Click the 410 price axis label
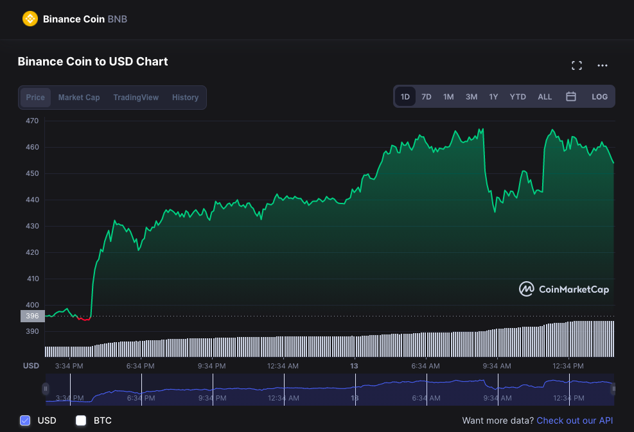Screen dimensions: 634x432 coord(32,279)
